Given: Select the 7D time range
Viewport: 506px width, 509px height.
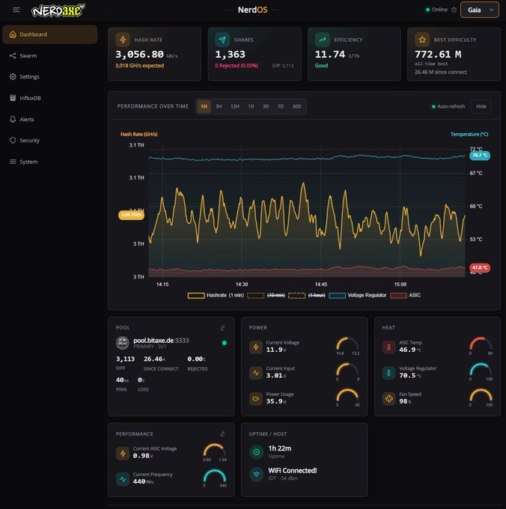Looking at the screenshot, I should click(281, 106).
